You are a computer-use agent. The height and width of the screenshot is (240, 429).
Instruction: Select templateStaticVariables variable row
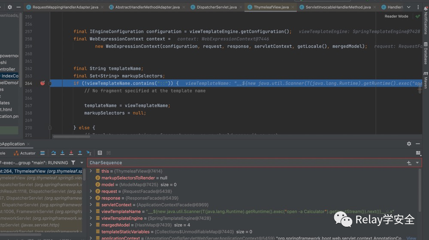pyautogui.click(x=253, y=231)
